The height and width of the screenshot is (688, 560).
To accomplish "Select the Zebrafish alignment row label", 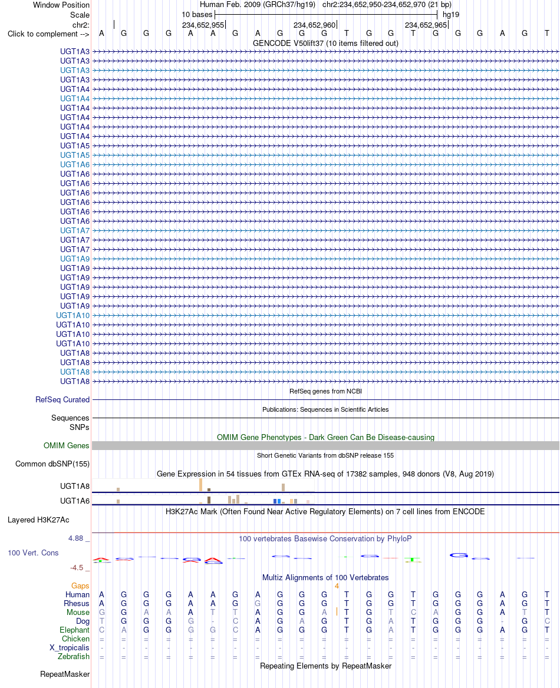I will [73, 656].
